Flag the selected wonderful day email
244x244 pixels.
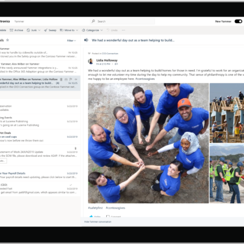(71, 79)
